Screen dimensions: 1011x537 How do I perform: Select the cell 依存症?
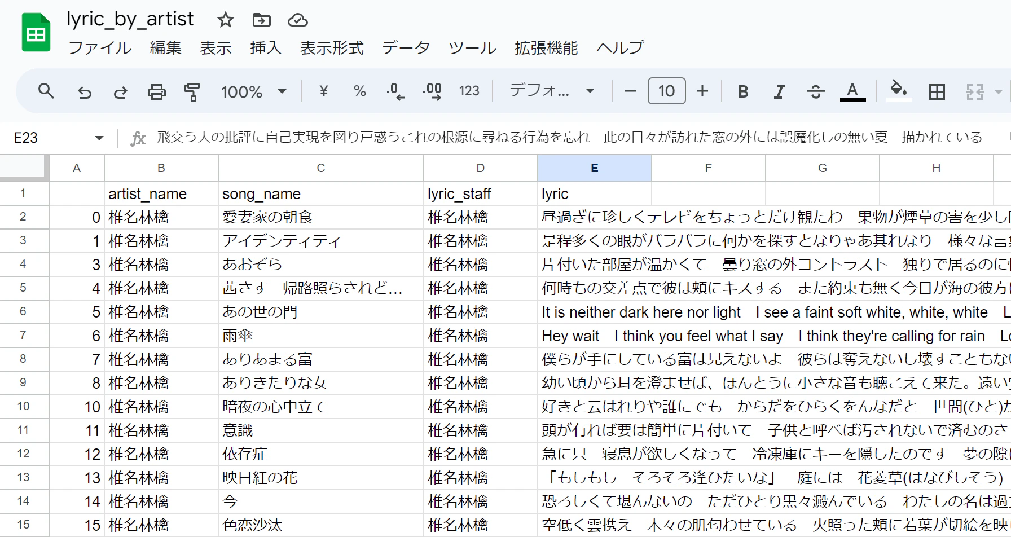coord(321,454)
